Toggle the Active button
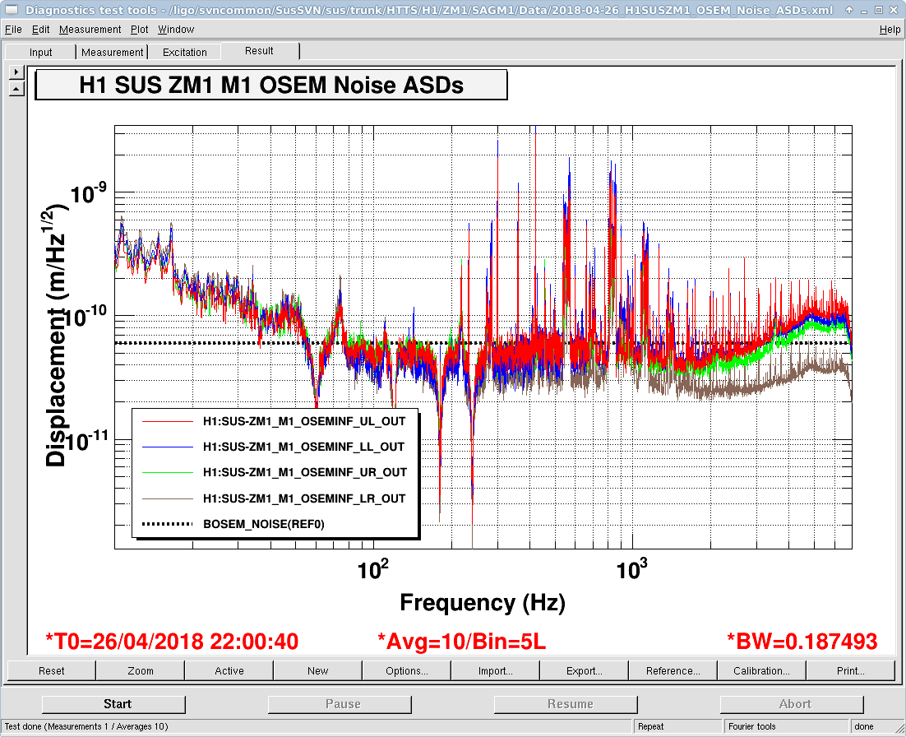 pyautogui.click(x=229, y=671)
